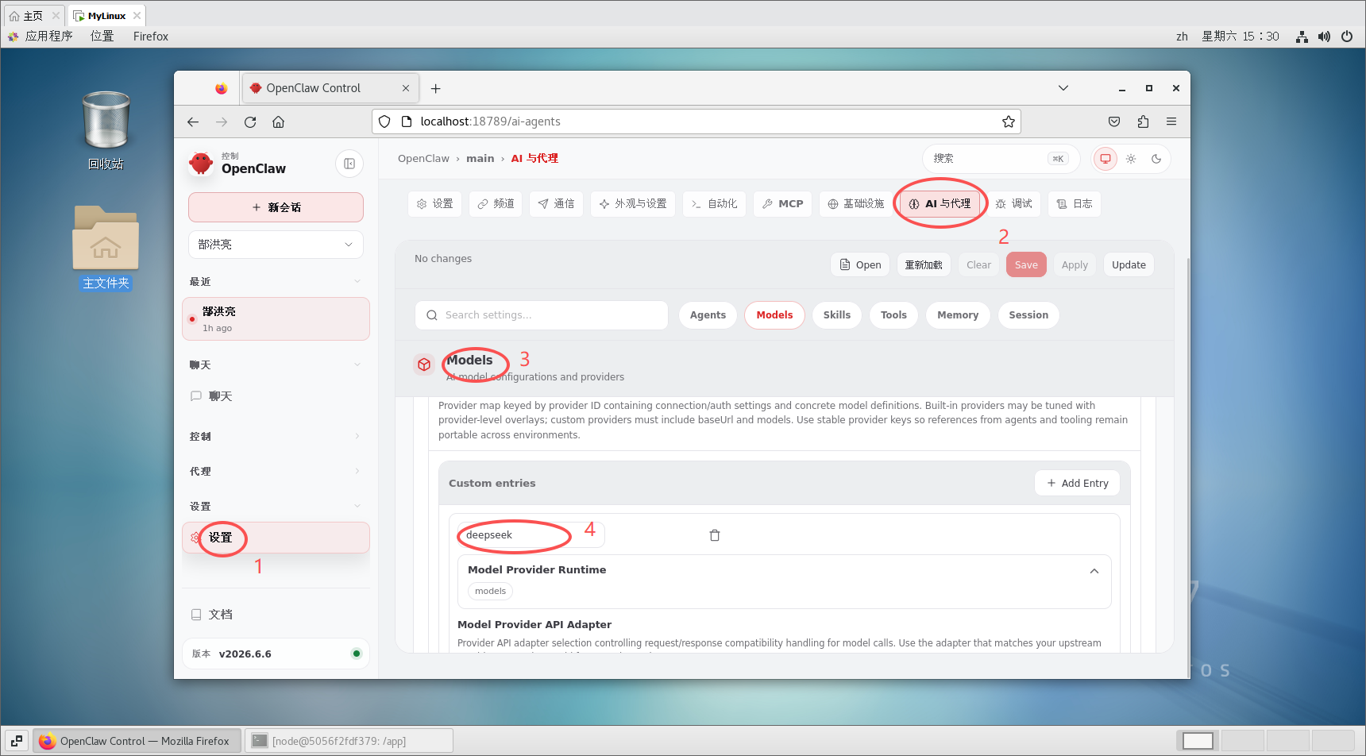Open the recent 邰洪亮 session from 1h ago

(x=276, y=319)
